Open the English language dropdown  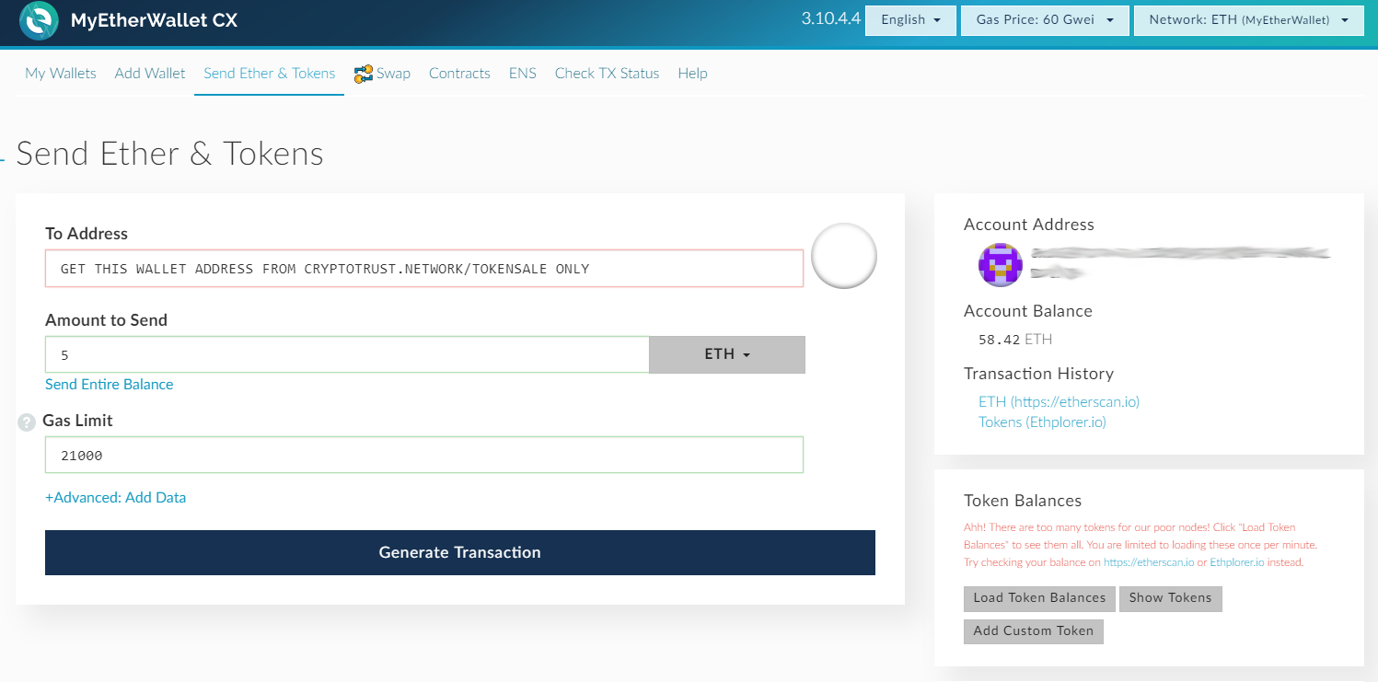click(910, 20)
